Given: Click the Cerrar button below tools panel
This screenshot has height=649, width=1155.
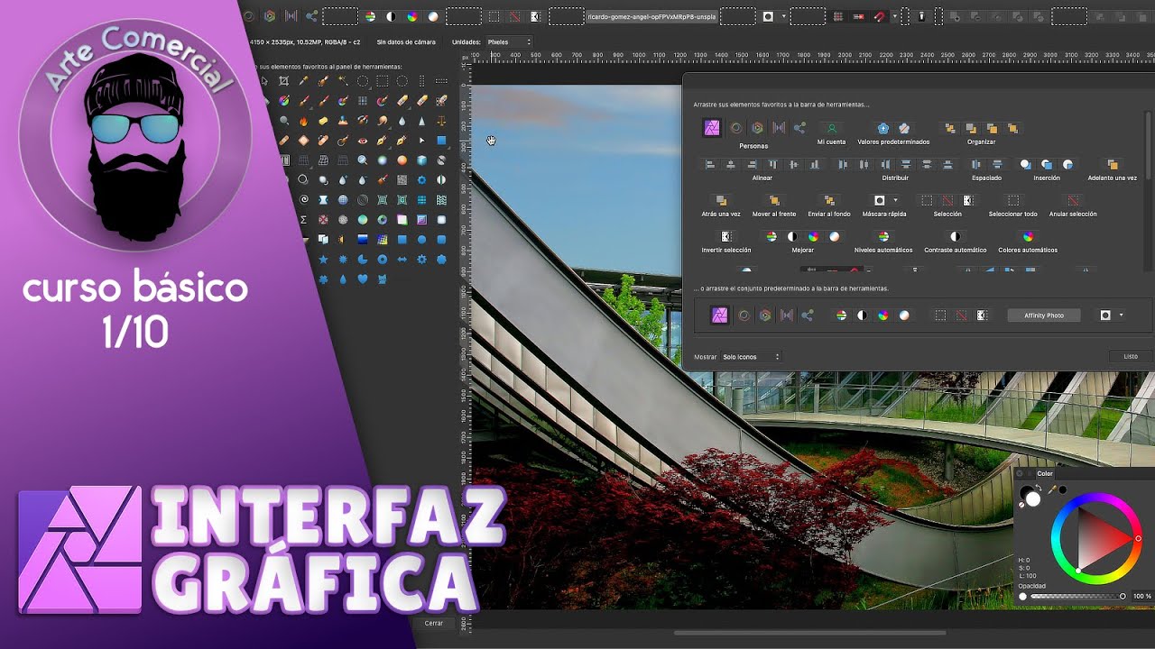Looking at the screenshot, I should (x=434, y=623).
